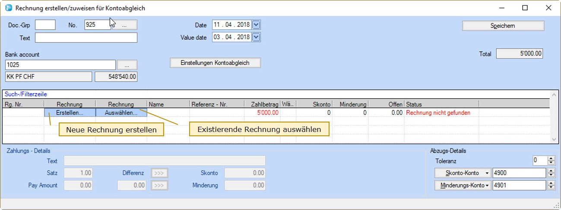Decrease the Skonto-Konto 4900 value

tap(551, 176)
